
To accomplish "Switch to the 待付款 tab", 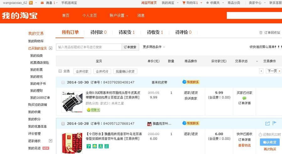I will click(98, 32).
